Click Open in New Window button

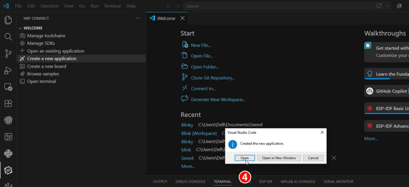click(x=279, y=158)
